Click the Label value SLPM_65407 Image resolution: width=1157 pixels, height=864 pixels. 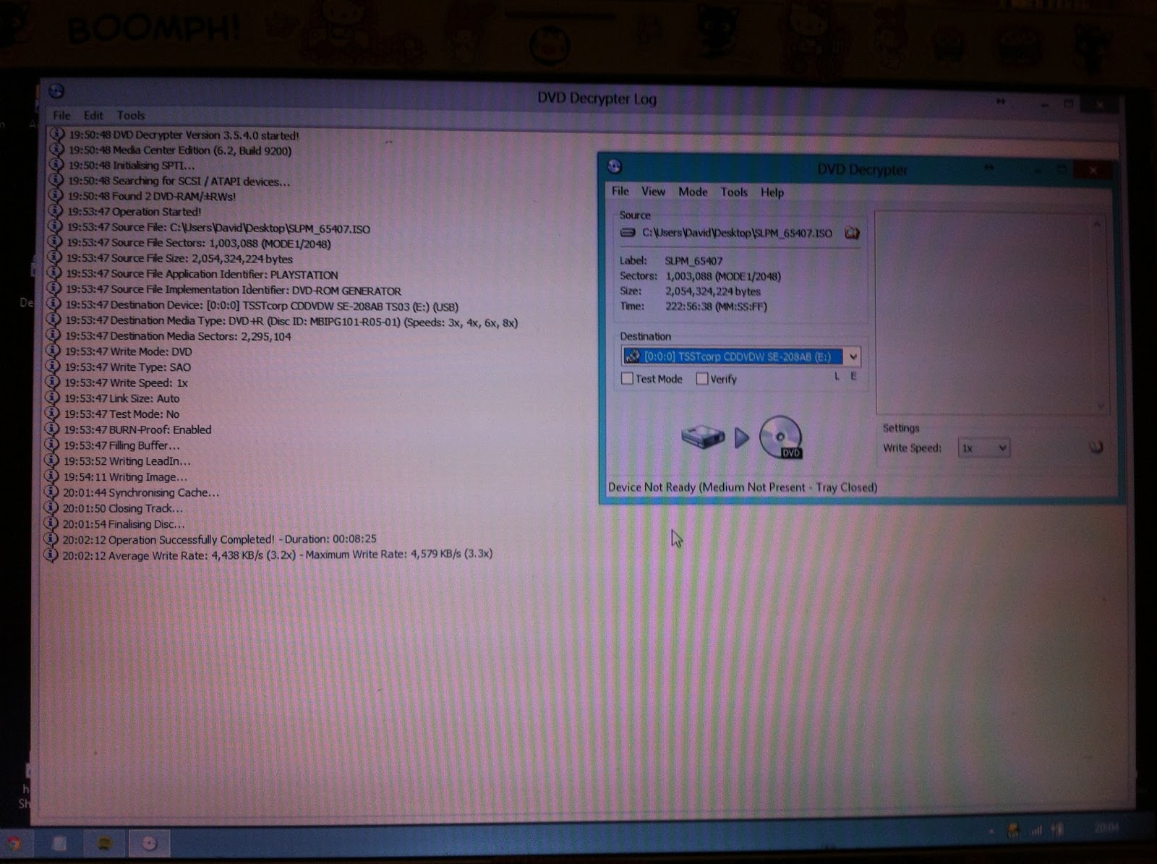(693, 260)
